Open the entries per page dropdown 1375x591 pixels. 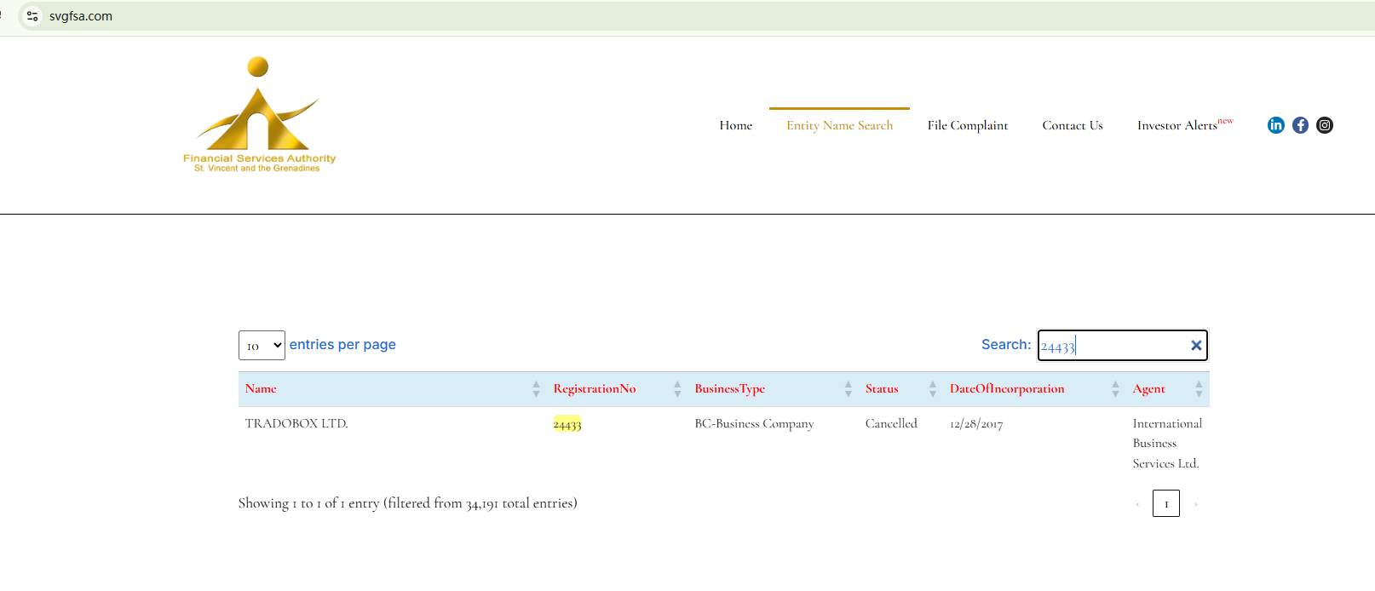[262, 346]
